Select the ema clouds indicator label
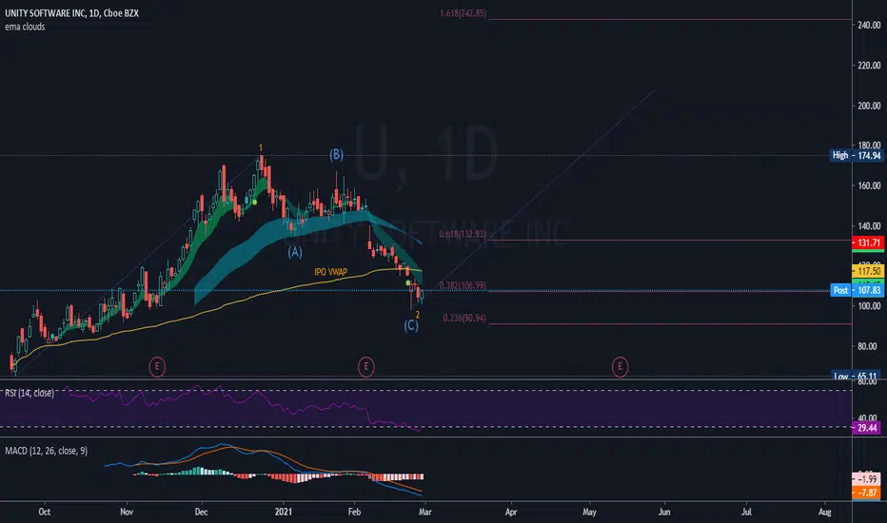The width and height of the screenshot is (887, 523). pyautogui.click(x=25, y=27)
